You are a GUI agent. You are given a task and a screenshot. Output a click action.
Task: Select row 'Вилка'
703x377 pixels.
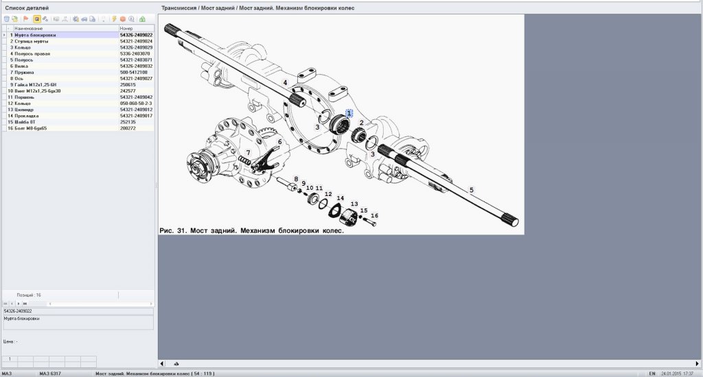pos(78,66)
